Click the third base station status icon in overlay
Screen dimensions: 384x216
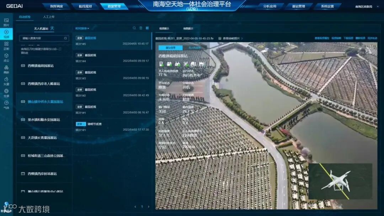point(177,64)
